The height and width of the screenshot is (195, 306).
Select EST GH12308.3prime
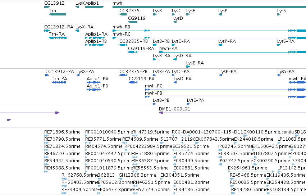(x=120, y=179)
